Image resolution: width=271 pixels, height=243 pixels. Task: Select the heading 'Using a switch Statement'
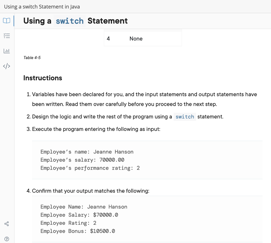click(75, 21)
